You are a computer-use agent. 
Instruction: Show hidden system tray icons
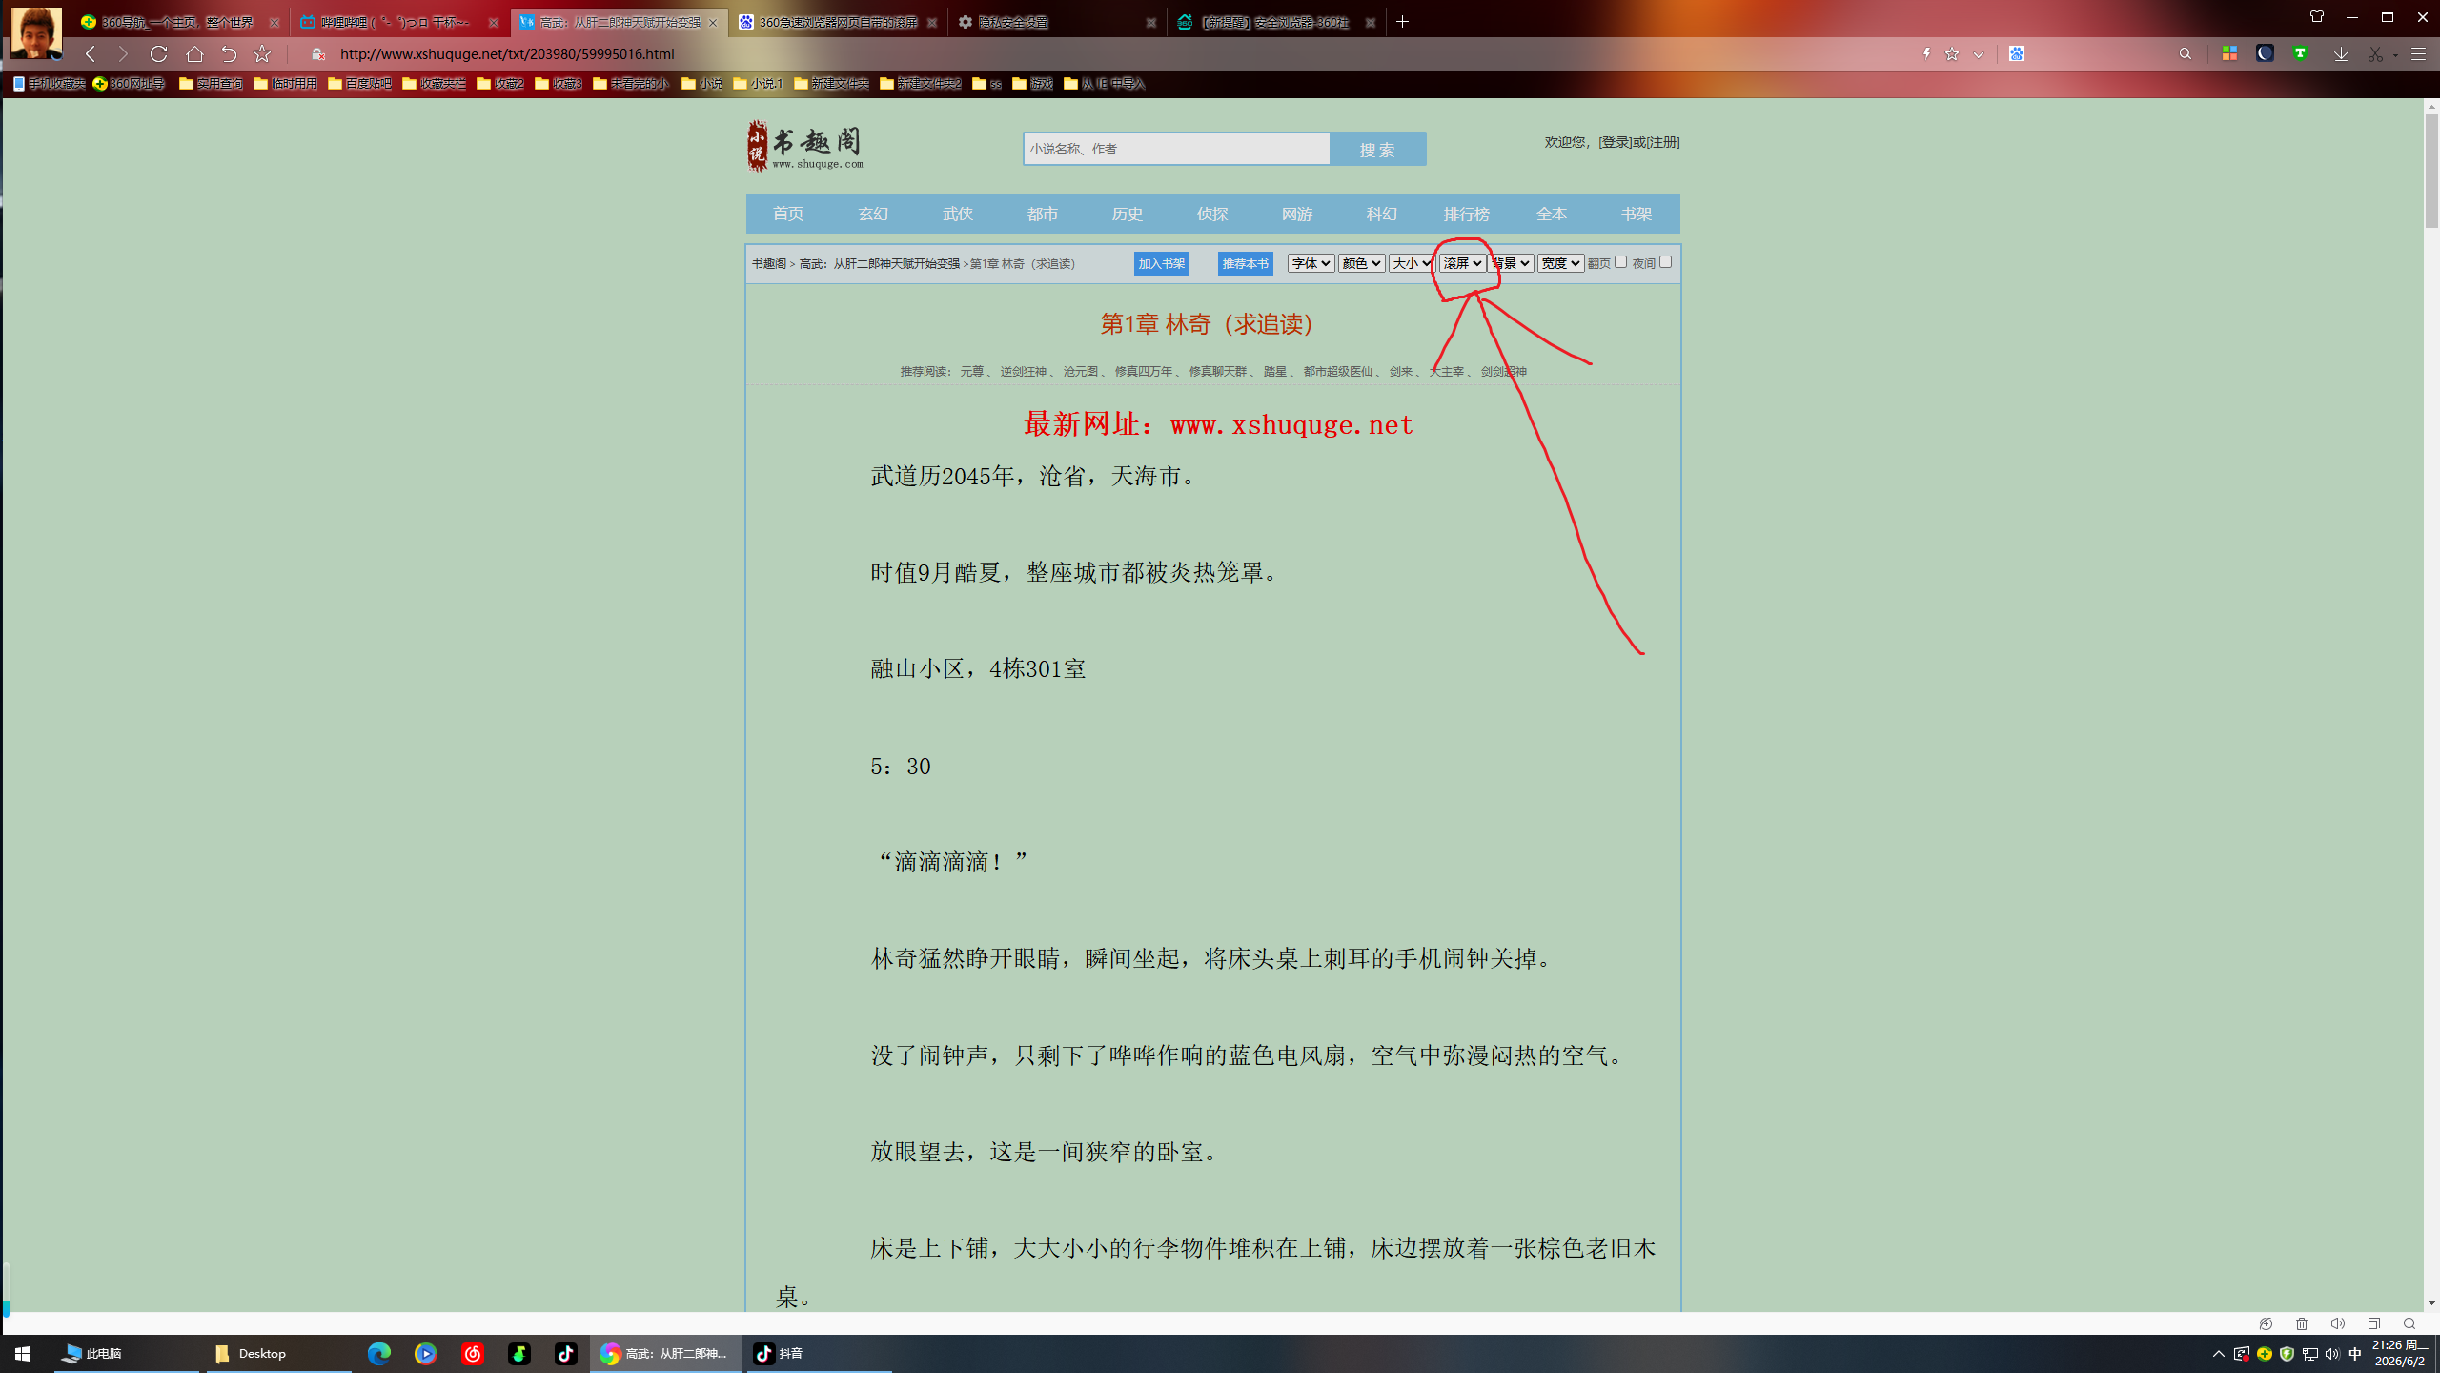click(x=2218, y=1354)
